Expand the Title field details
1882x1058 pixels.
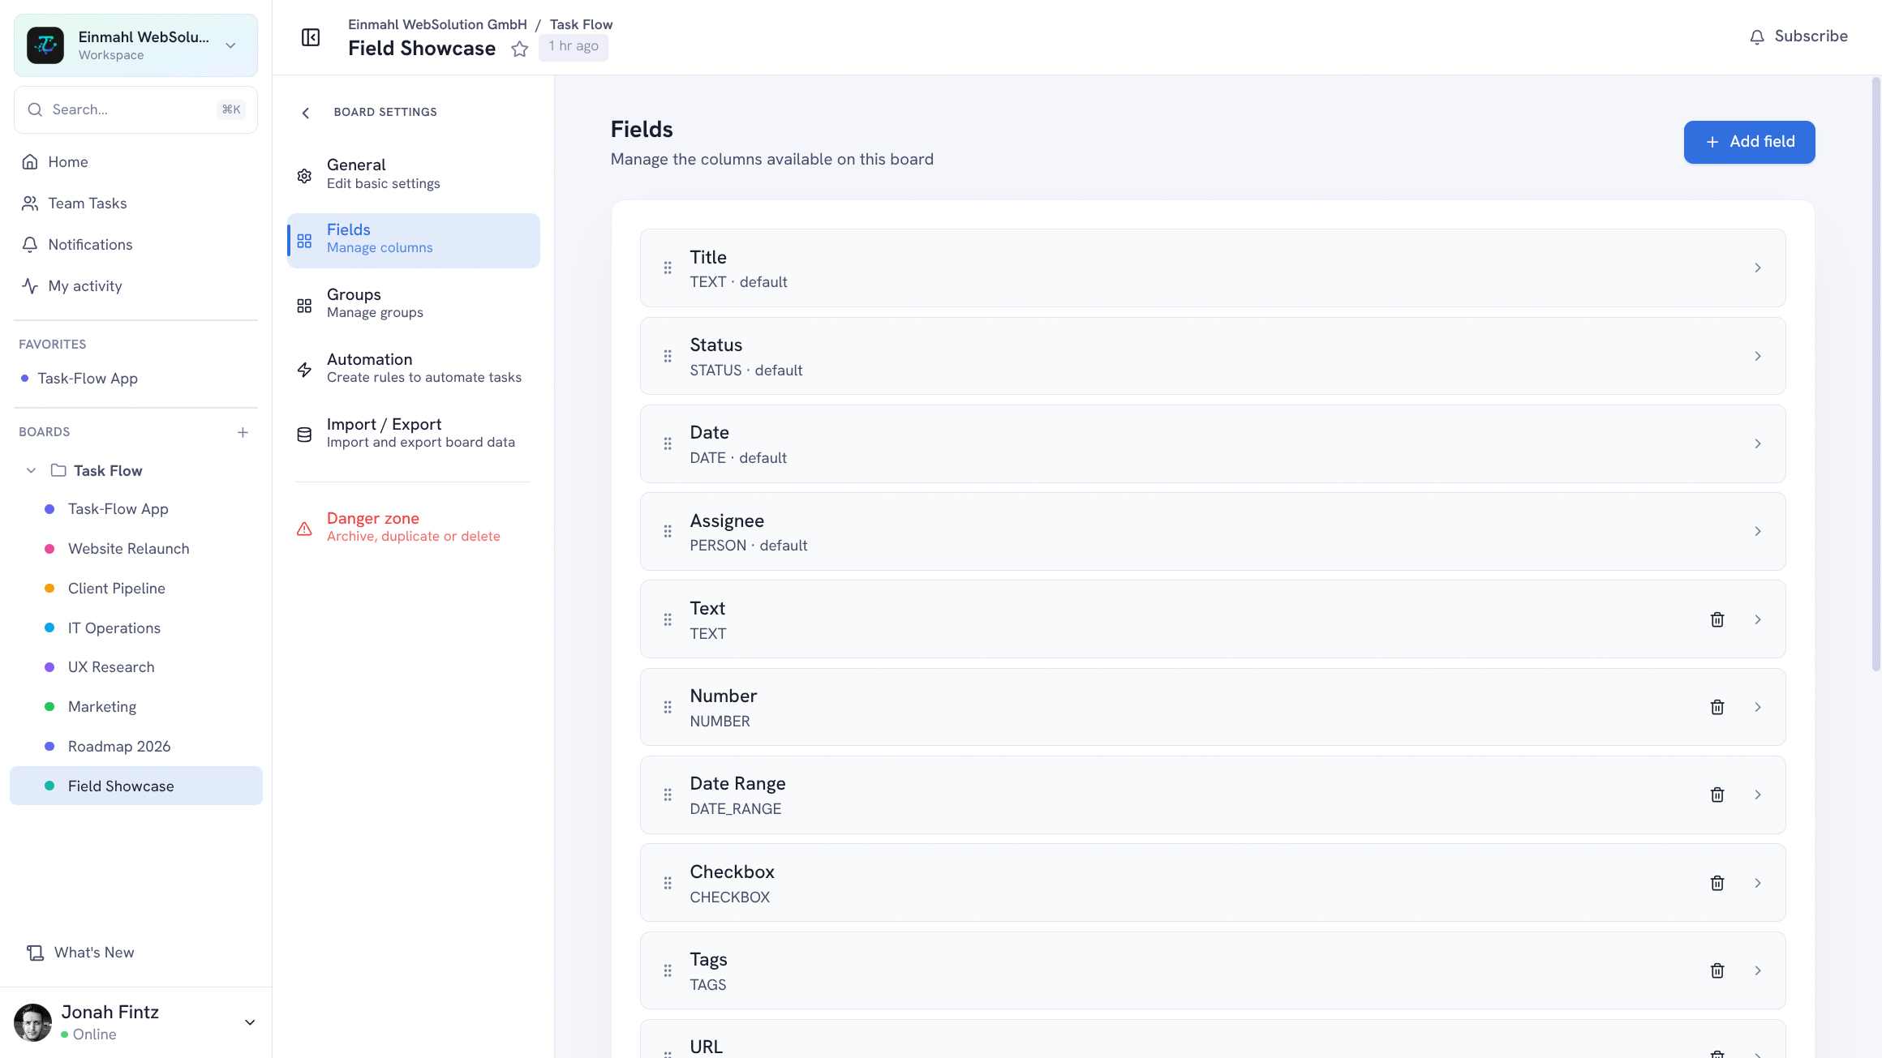click(1213, 268)
